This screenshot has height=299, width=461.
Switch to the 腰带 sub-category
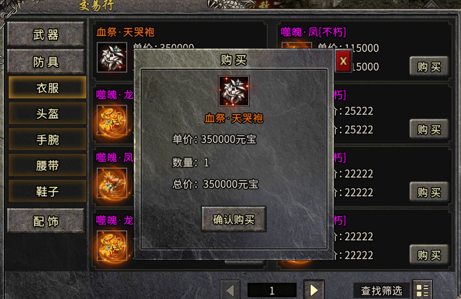pyautogui.click(x=47, y=165)
